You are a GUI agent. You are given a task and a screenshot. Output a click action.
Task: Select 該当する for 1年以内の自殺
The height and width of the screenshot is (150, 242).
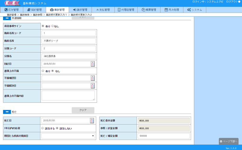42,128
